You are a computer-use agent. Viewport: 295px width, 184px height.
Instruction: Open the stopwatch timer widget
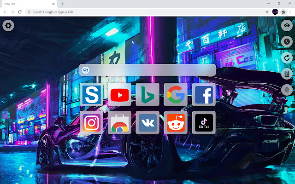[287, 90]
